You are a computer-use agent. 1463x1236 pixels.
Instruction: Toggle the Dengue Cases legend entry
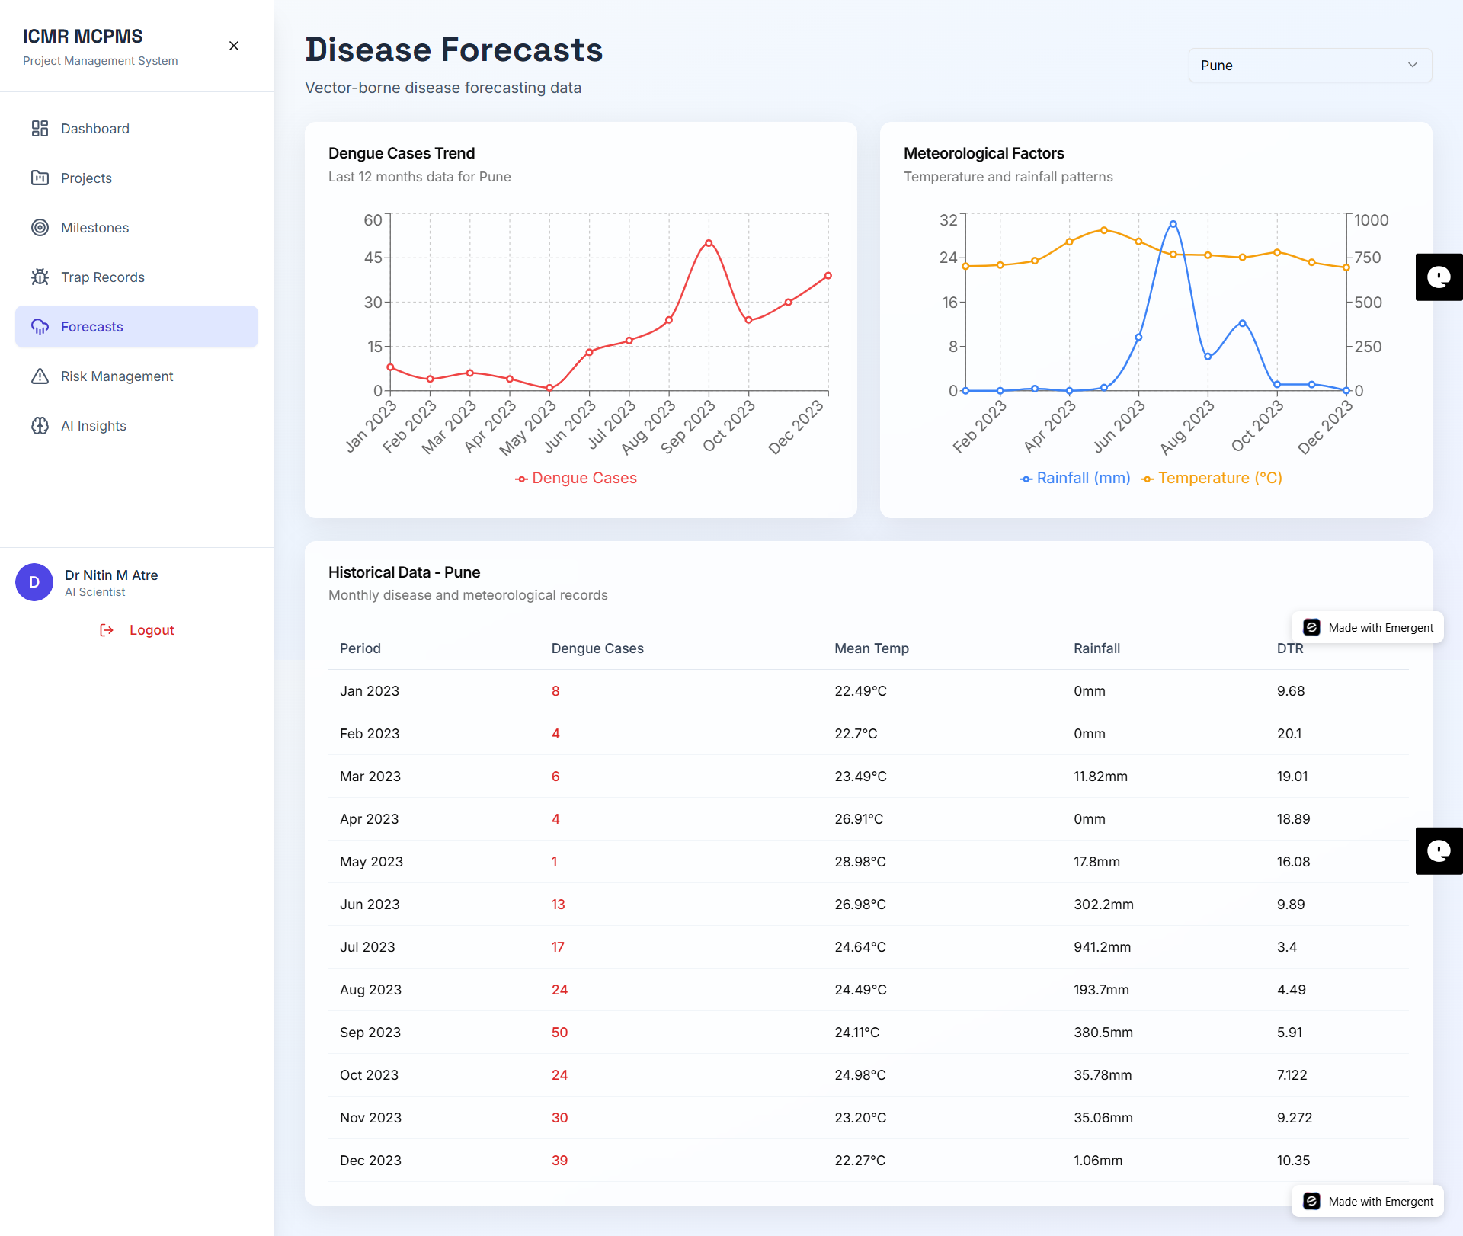[576, 478]
